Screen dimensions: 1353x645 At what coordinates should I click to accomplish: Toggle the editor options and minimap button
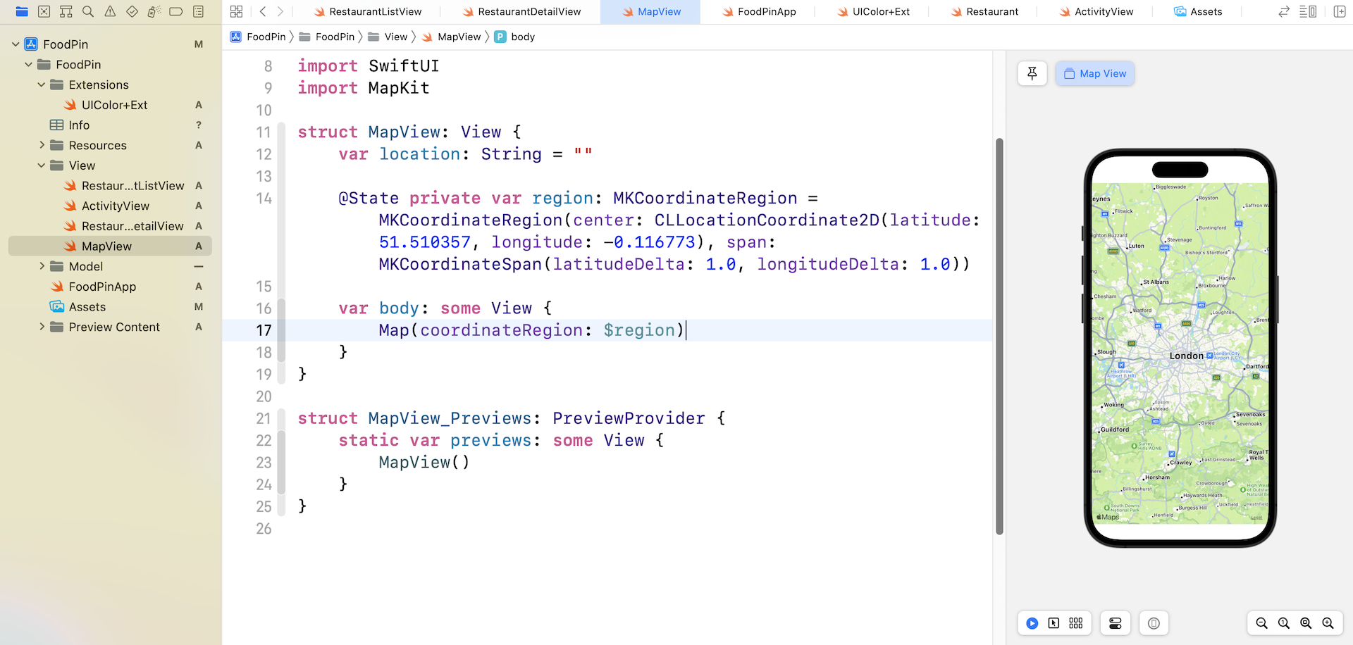point(1308,11)
